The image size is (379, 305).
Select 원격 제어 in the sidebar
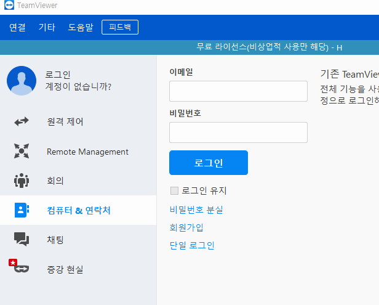tap(78, 121)
